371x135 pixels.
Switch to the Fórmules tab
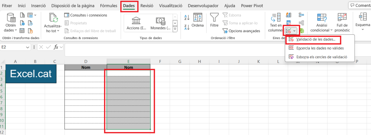click(109, 6)
